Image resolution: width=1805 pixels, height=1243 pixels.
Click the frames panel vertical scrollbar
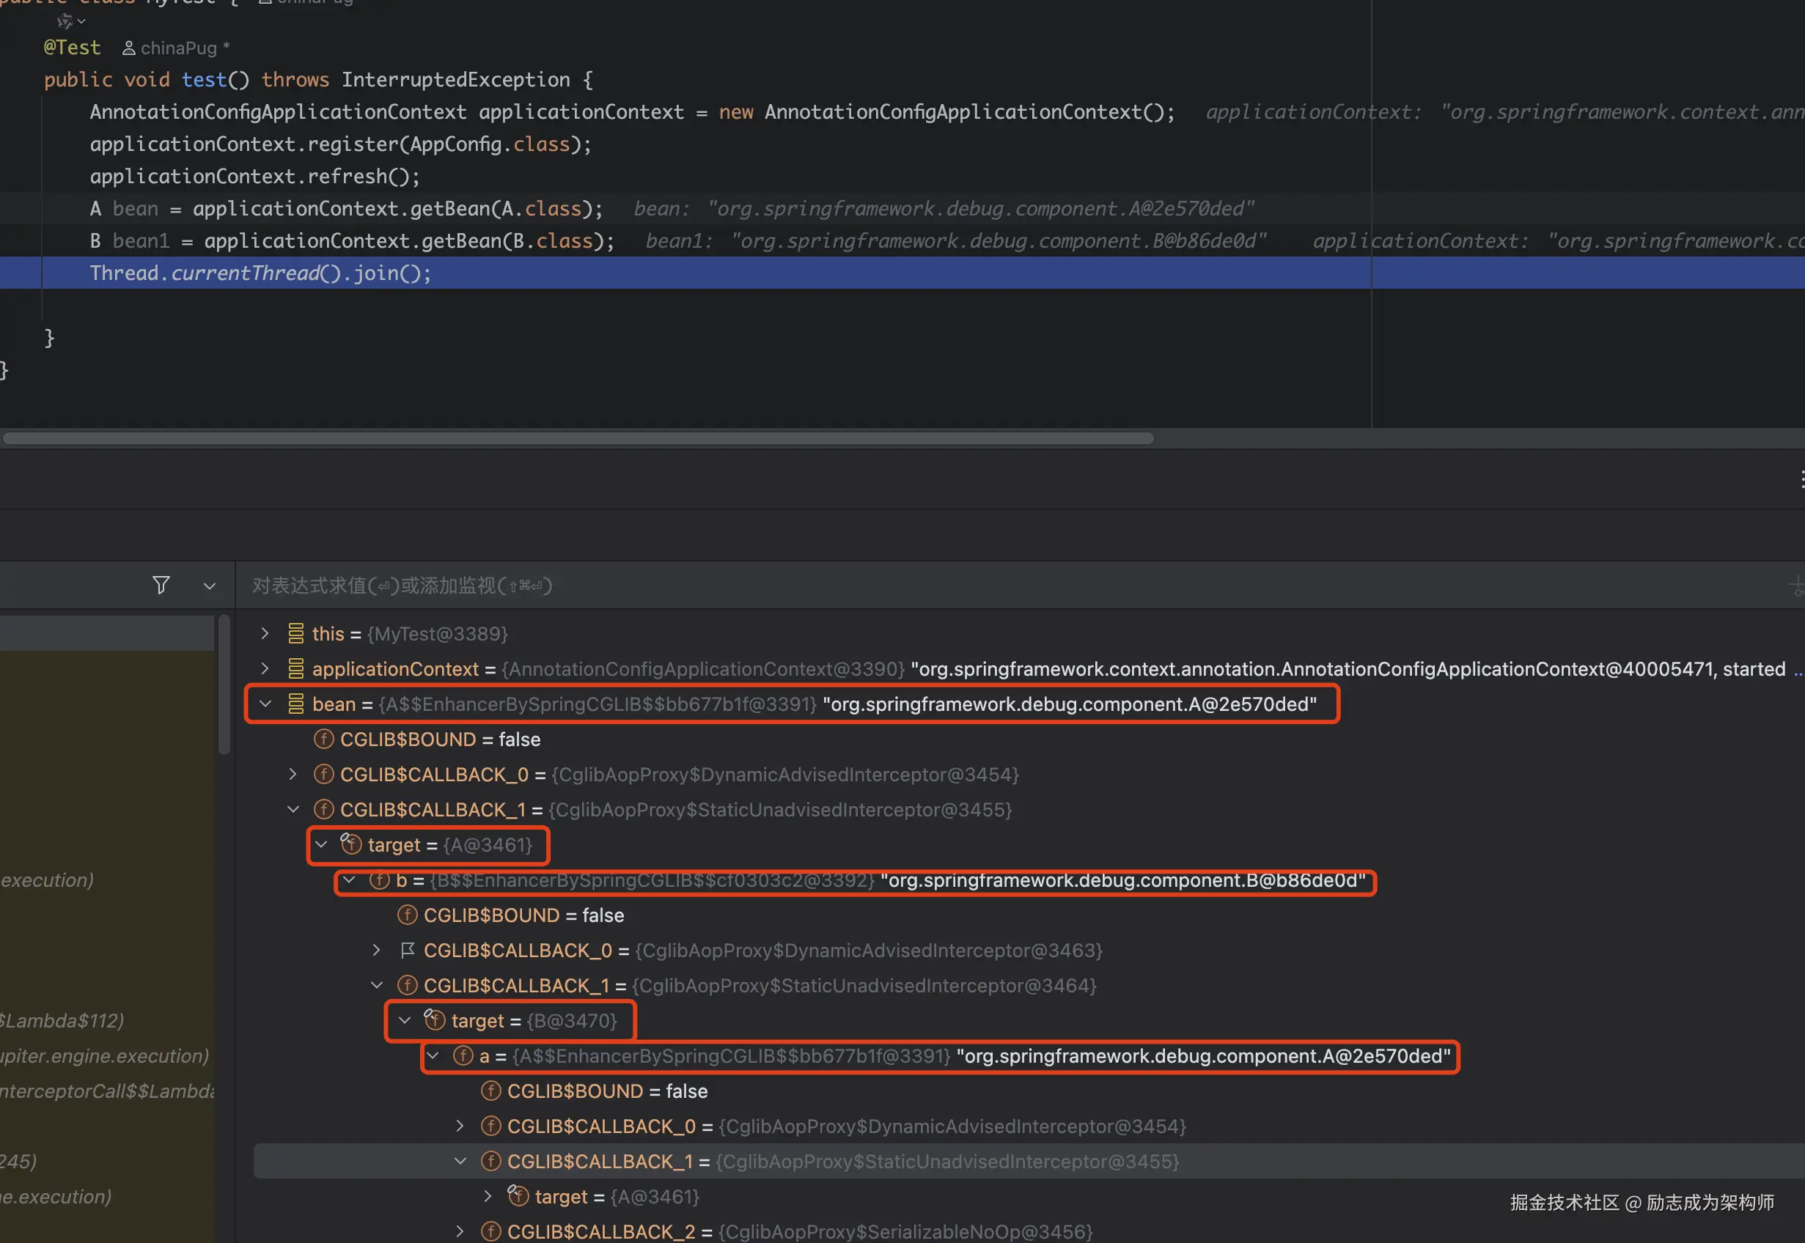(224, 685)
